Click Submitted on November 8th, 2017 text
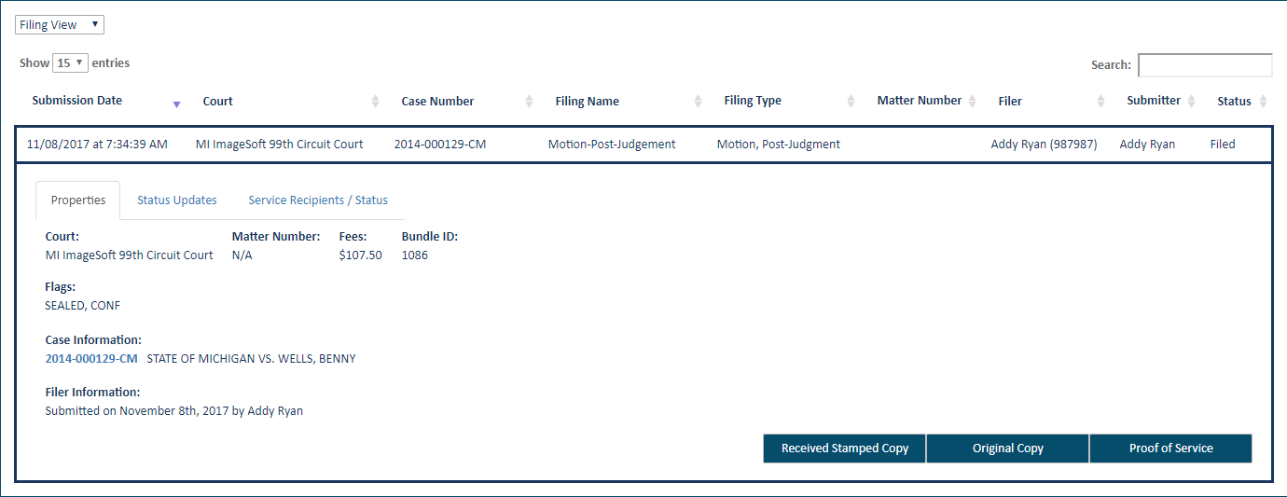This screenshot has width=1287, height=497. (x=174, y=411)
